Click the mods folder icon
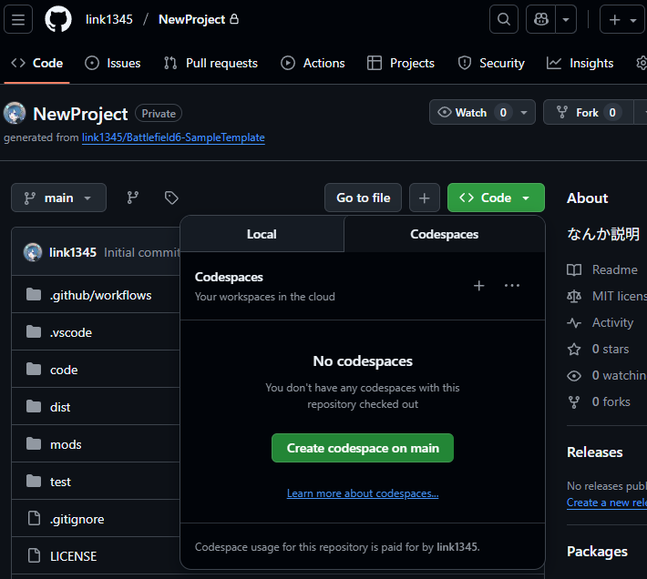This screenshot has height=579, width=647. point(34,443)
